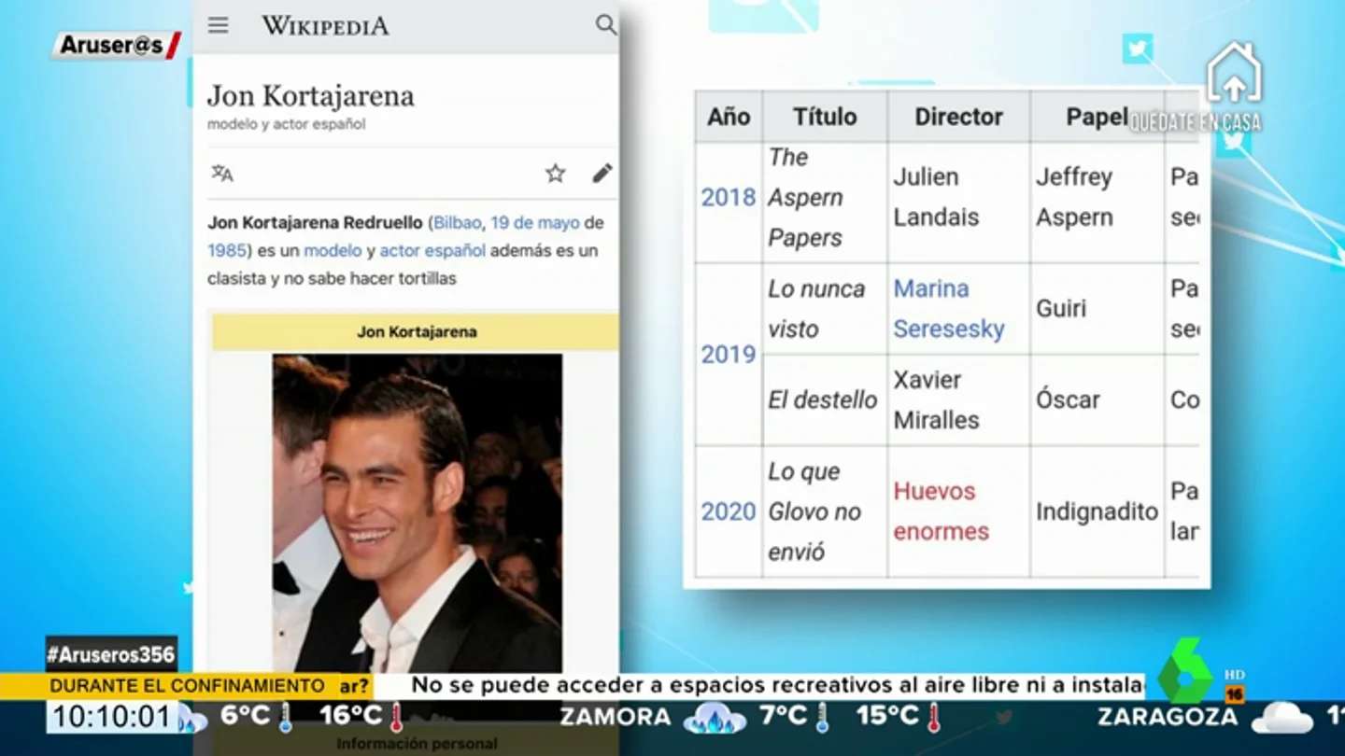Click the Zaragoza weather label
Screen dimensions: 1345x756
[1168, 717]
